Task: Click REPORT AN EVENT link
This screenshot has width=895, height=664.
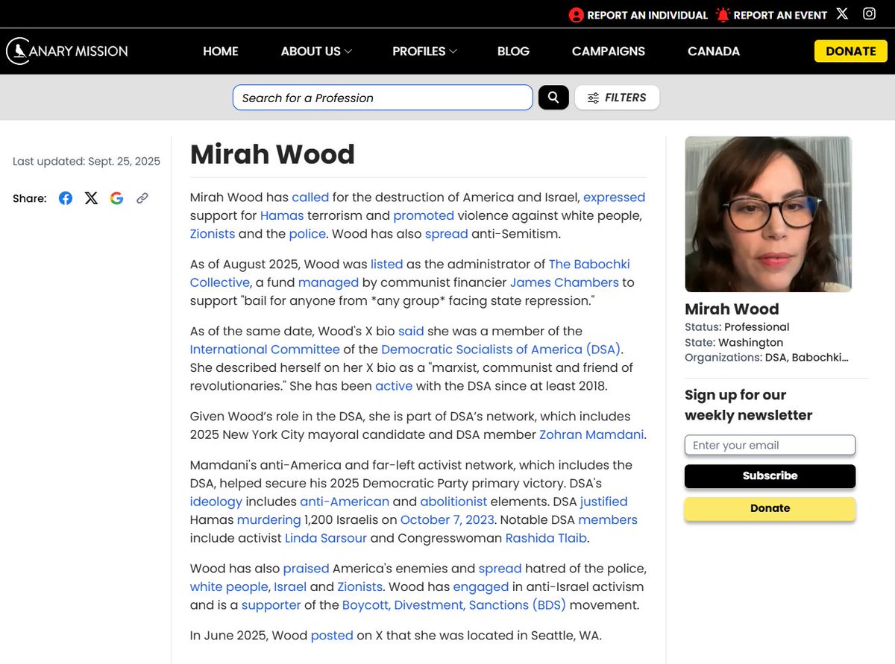Action: (780, 15)
